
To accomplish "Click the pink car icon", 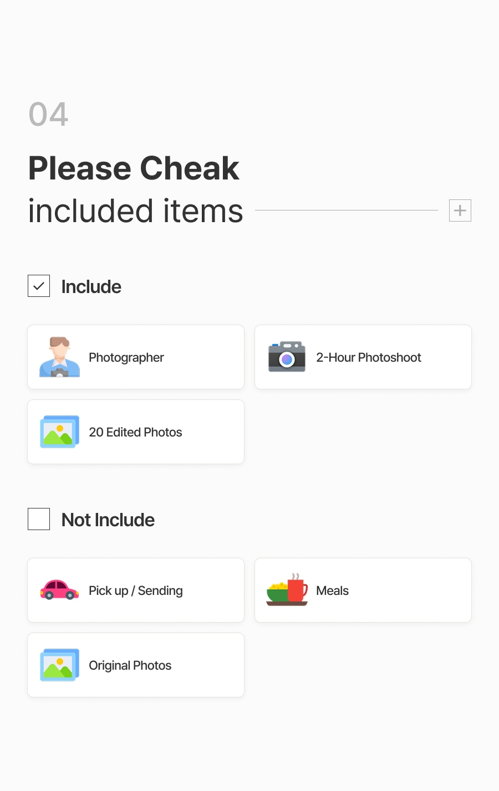I will tap(59, 590).
